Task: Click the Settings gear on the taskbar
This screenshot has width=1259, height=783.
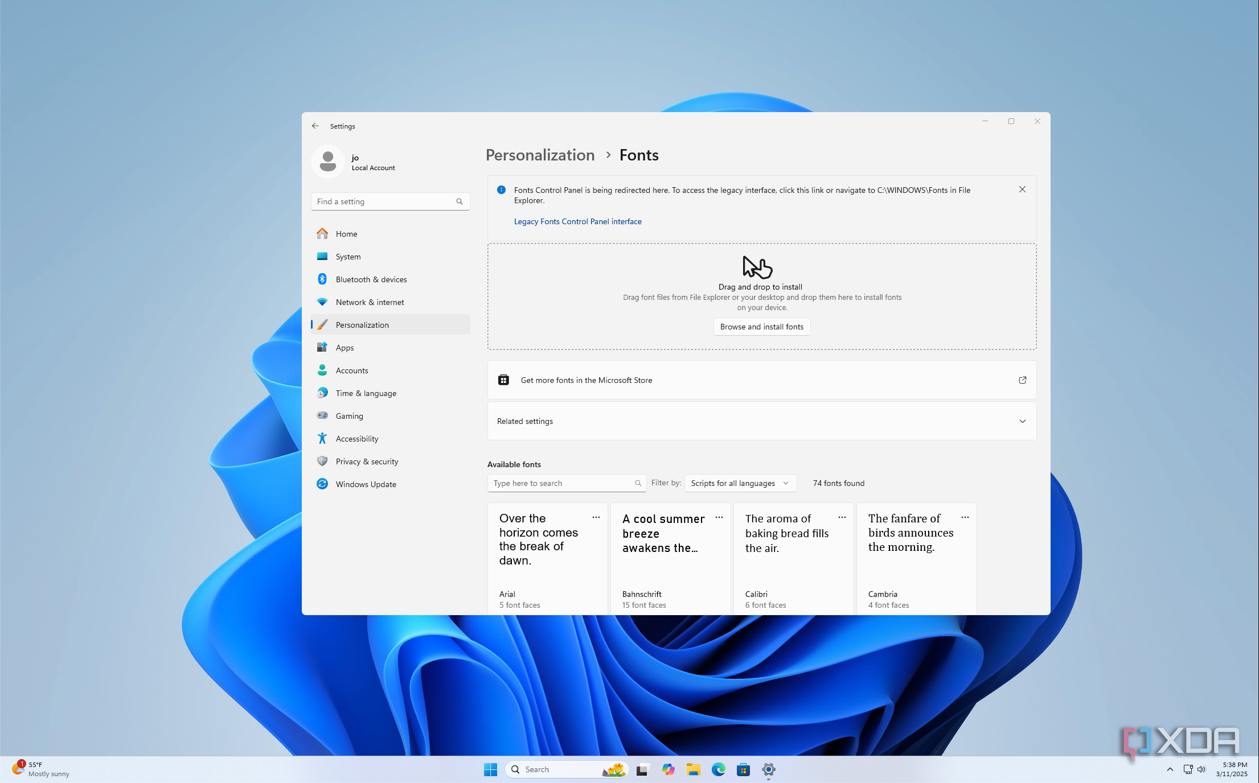Action: coord(768,769)
